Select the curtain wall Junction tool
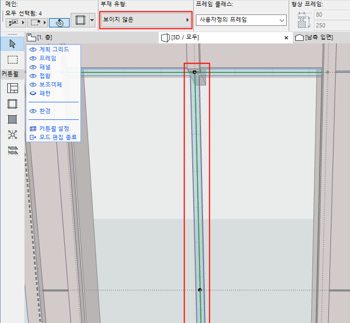 coord(12,134)
